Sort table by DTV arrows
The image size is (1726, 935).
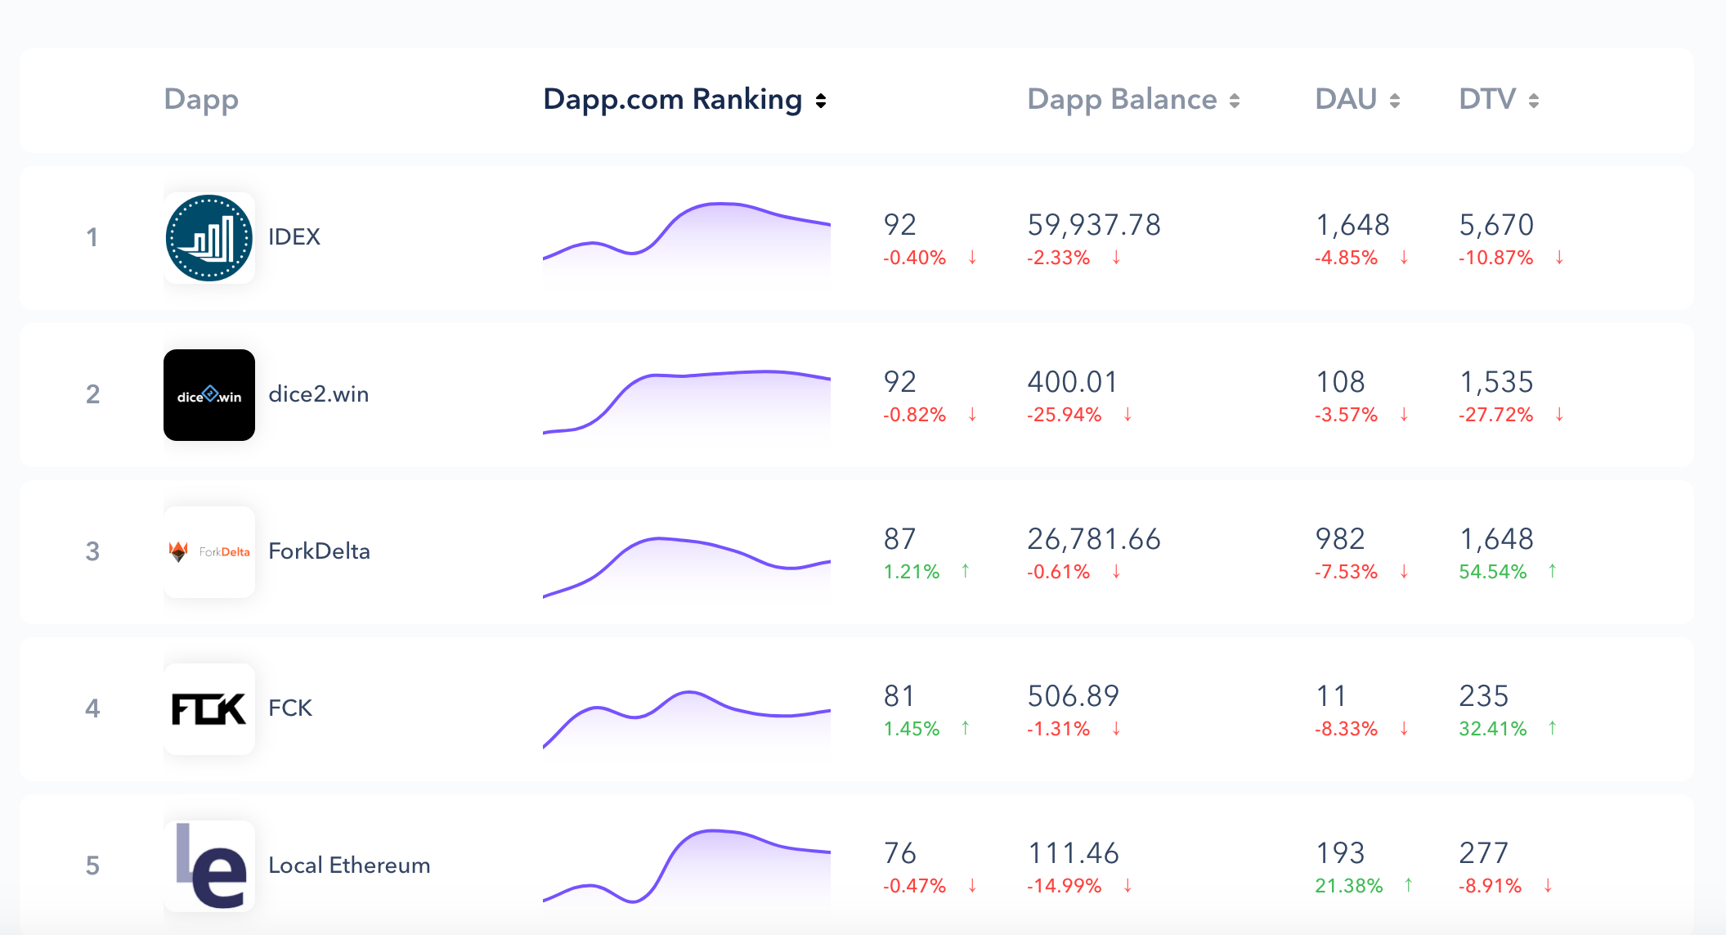pos(1534,101)
